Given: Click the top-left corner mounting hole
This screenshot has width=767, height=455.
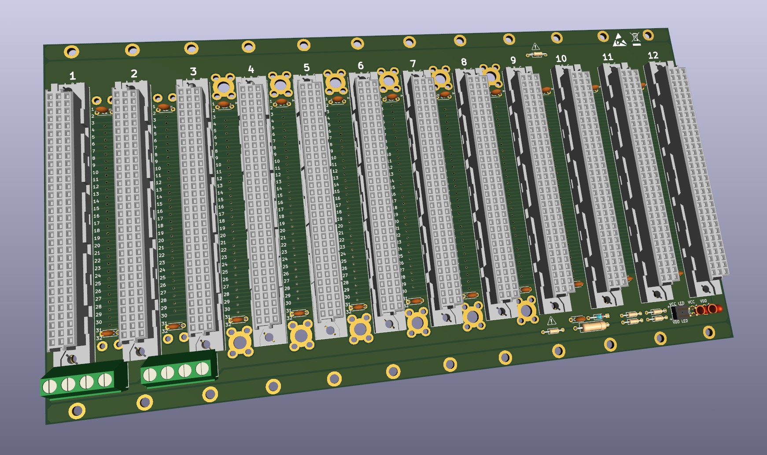Looking at the screenshot, I should [71, 51].
